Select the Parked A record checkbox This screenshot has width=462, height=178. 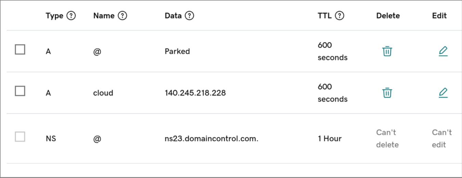20,50
